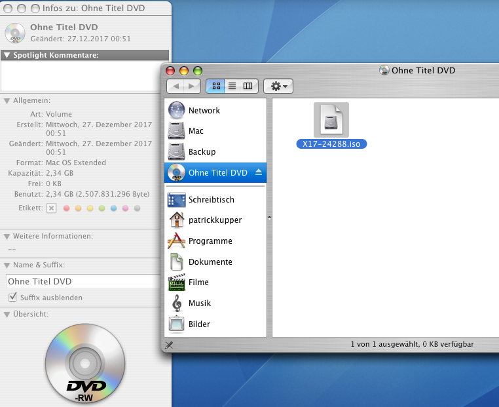Choose the purple Etikett label color
Viewport: 499px width, 407px height.
[x=125, y=208]
